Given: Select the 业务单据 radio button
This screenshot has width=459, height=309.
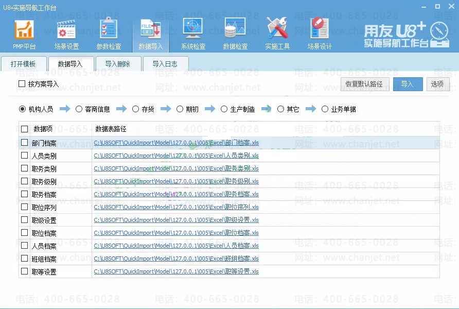Looking at the screenshot, I should pos(325,109).
